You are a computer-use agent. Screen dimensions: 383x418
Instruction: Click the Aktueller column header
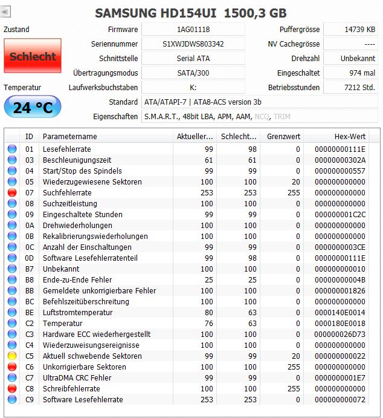195,137
